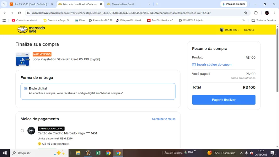
Task: Open the Chrome profile avatar
Action: pyautogui.click(x=267, y=13)
